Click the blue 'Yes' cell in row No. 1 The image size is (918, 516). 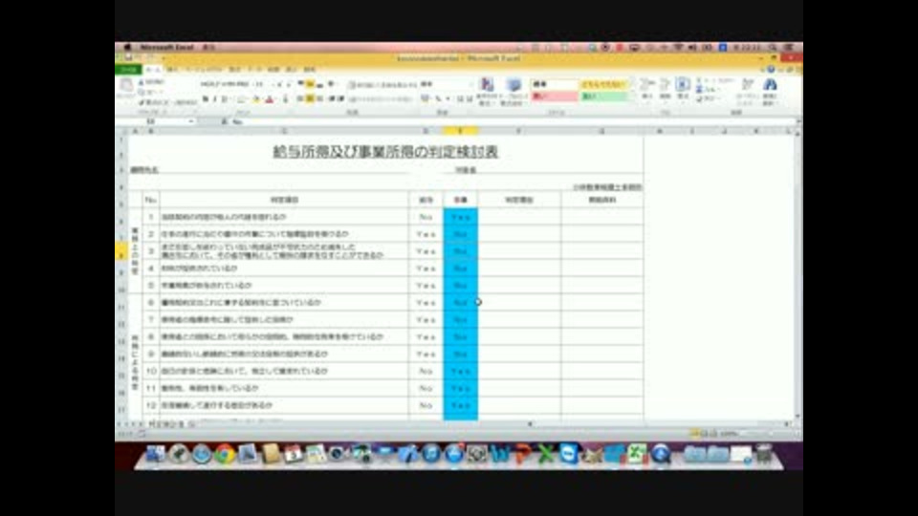460,217
